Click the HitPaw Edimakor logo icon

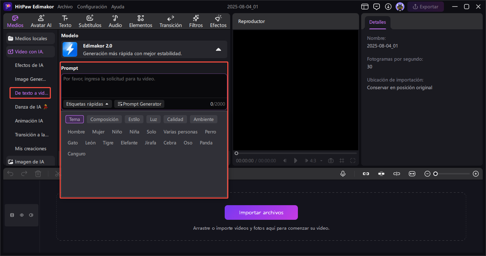coord(8,7)
